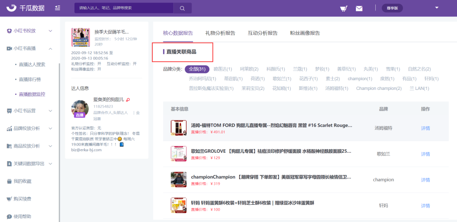Filter by brand 汤姆福特(1)
Image resolution: width=457 pixels, height=222 pixels.
tap(337, 88)
